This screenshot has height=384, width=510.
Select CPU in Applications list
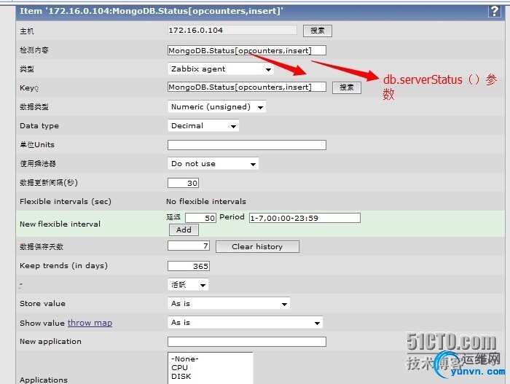point(210,368)
